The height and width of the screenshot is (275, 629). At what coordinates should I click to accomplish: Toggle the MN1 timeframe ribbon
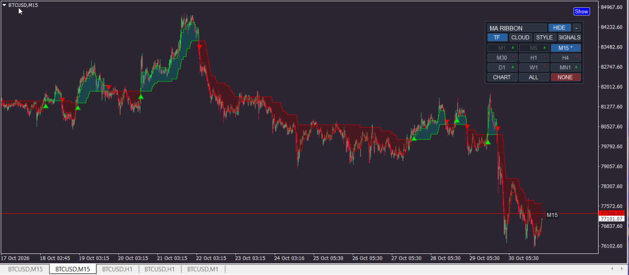tap(566, 68)
